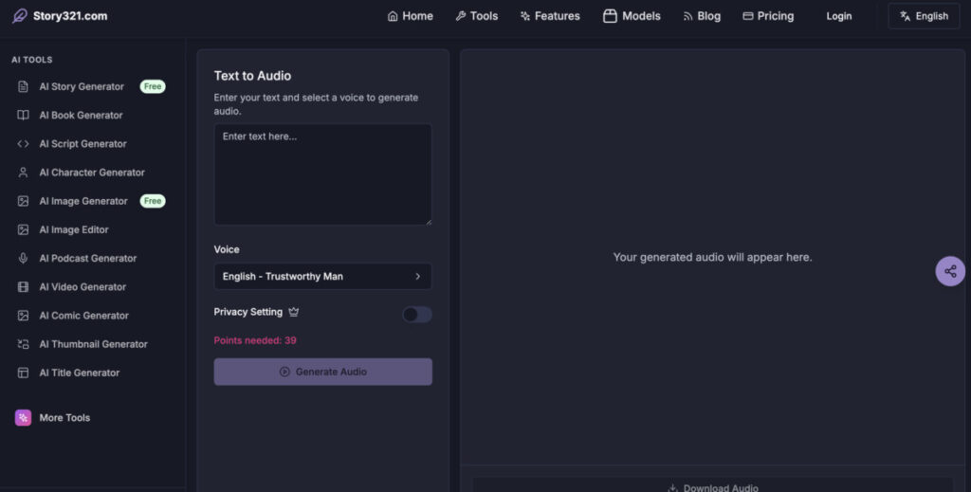The height and width of the screenshot is (492, 971).
Task: Click the Generate Audio button
Action: point(322,372)
